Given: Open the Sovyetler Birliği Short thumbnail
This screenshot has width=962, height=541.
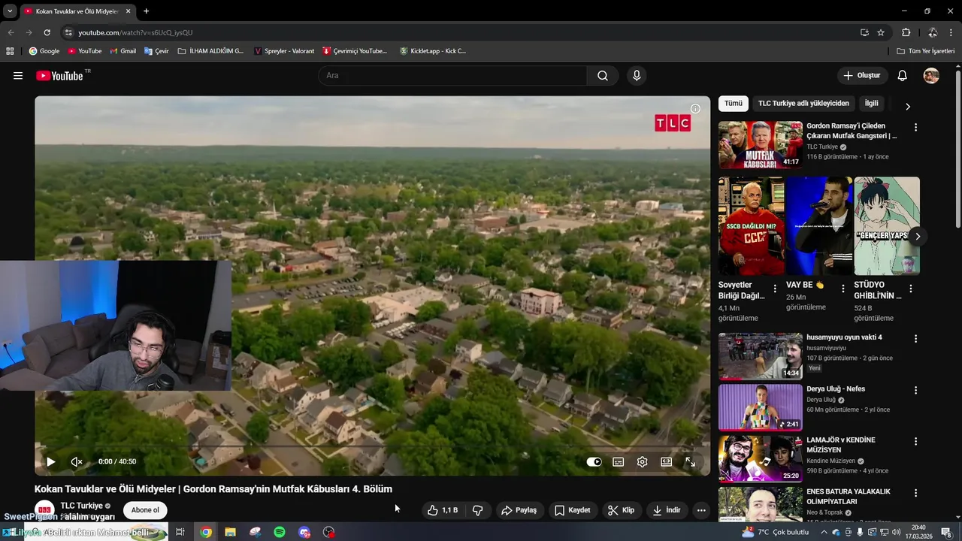Looking at the screenshot, I should coord(751,226).
